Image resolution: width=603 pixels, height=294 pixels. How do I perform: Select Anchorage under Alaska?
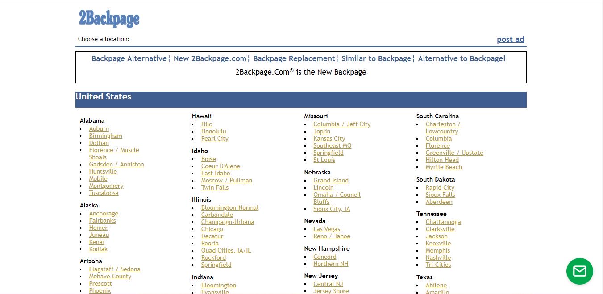[104, 213]
